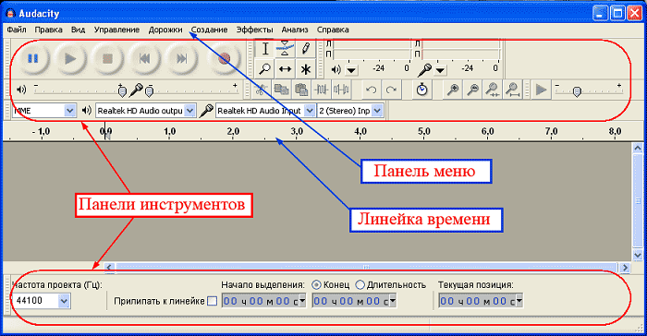The width and height of the screenshot is (647, 336).
Task: Open the Справка menu
Action: [x=333, y=30]
